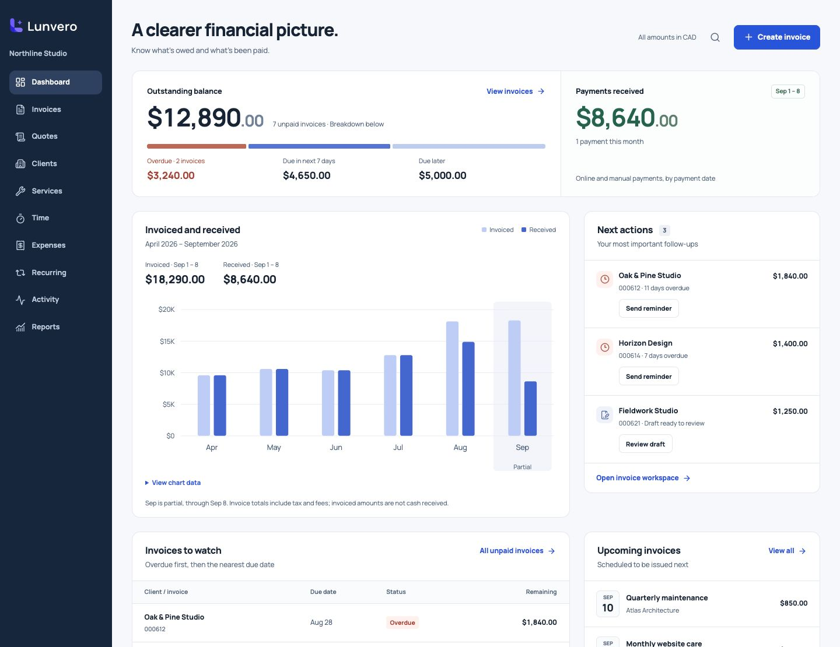Navigate to Clients section
This screenshot has width=840, height=647.
tap(55, 164)
